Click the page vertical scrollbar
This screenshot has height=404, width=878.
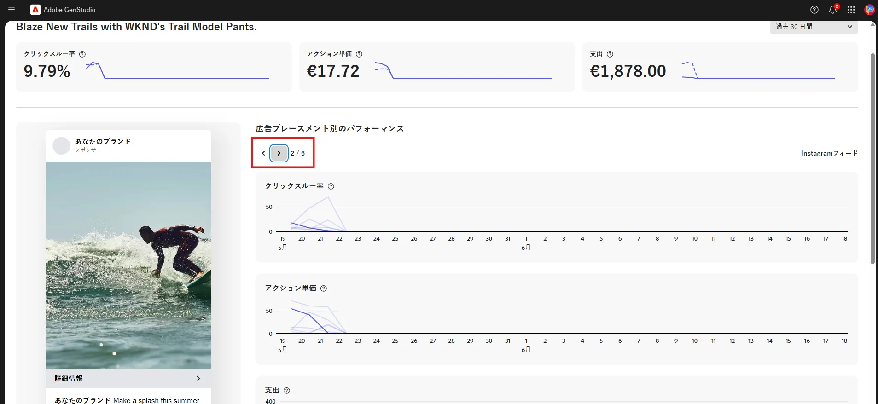[872, 159]
